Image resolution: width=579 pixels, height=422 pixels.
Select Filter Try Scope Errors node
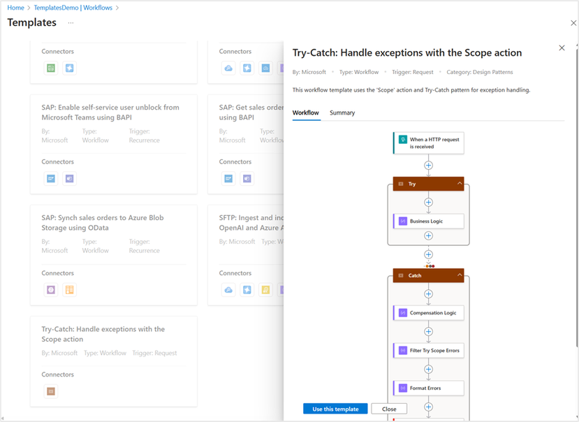point(428,350)
